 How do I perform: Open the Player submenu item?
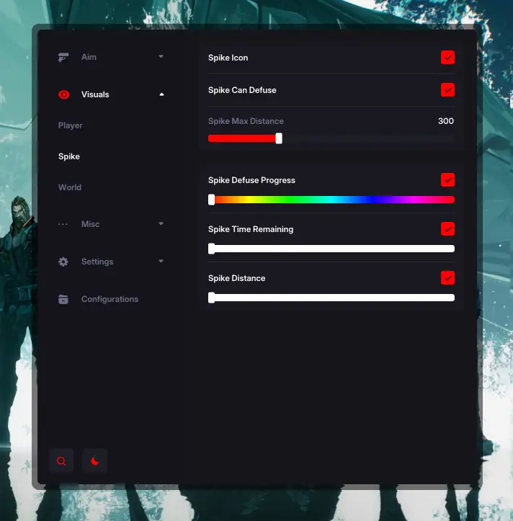click(70, 125)
